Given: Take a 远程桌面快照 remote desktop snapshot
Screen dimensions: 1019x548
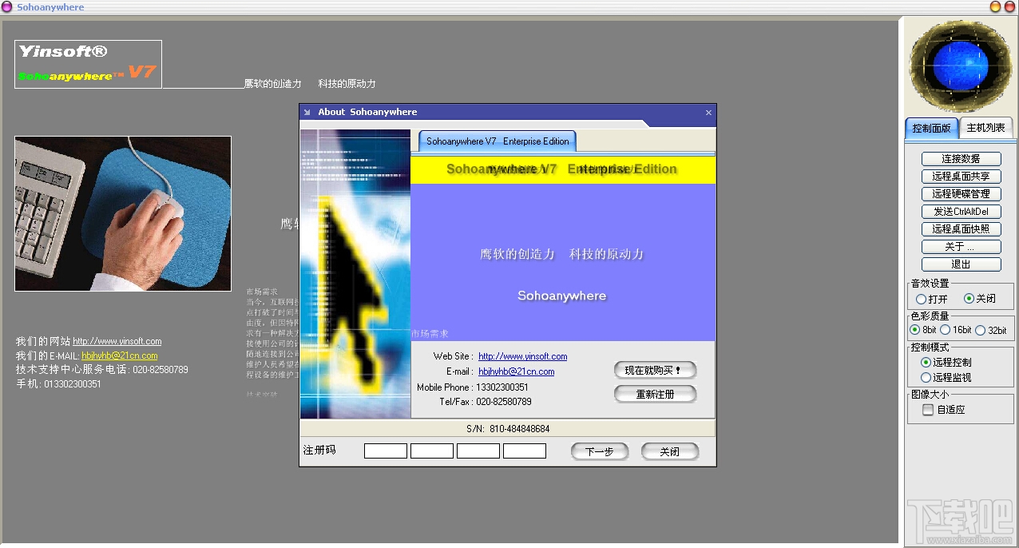Looking at the screenshot, I should point(961,229).
